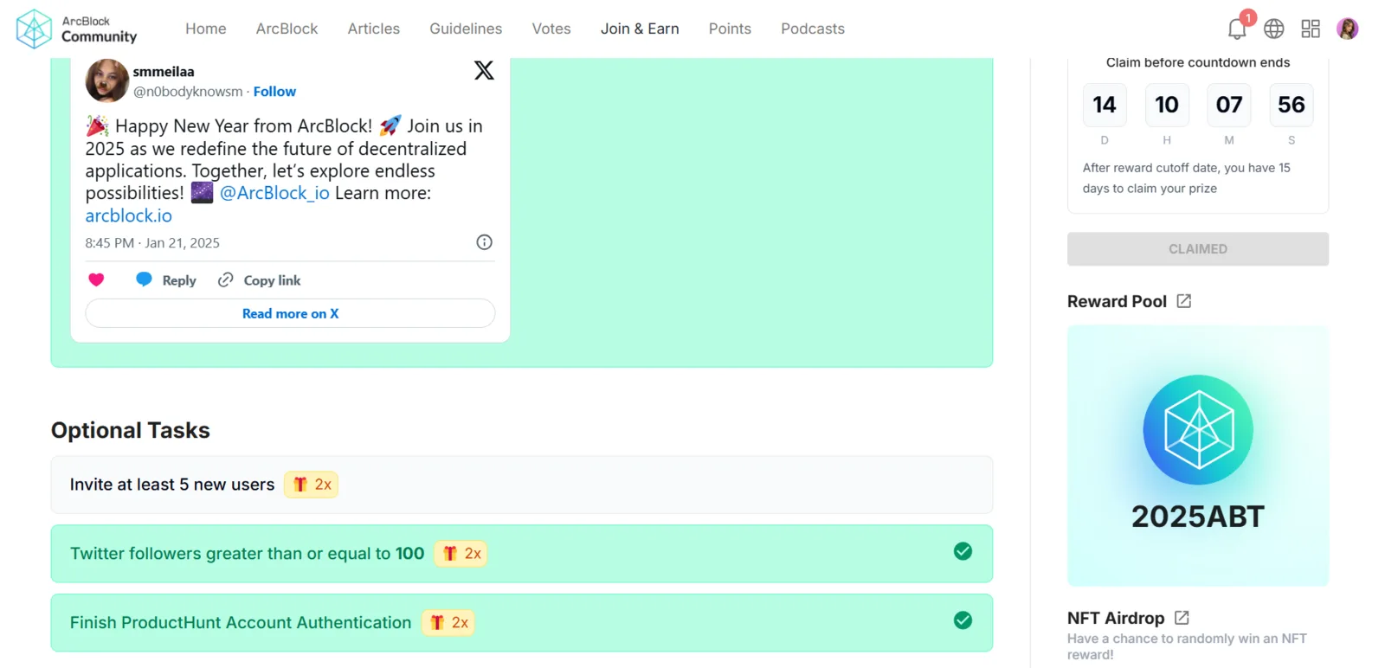The image size is (1385, 668).
Task: Click the countdown minutes value 07
Action: coord(1229,105)
